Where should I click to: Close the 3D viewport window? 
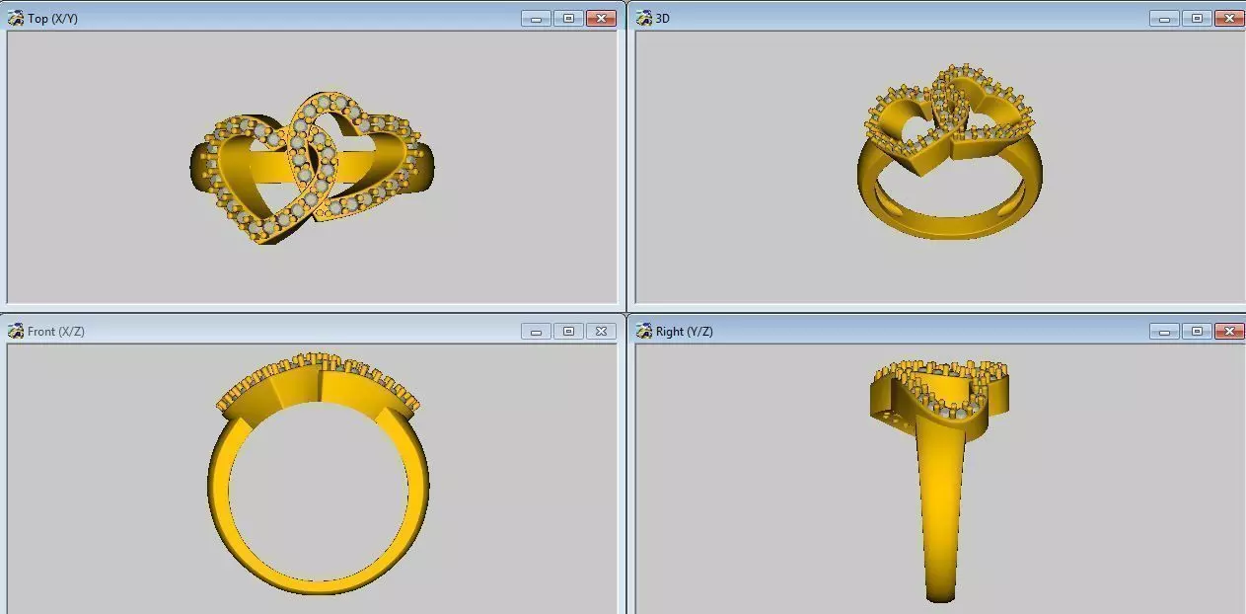(x=1229, y=19)
